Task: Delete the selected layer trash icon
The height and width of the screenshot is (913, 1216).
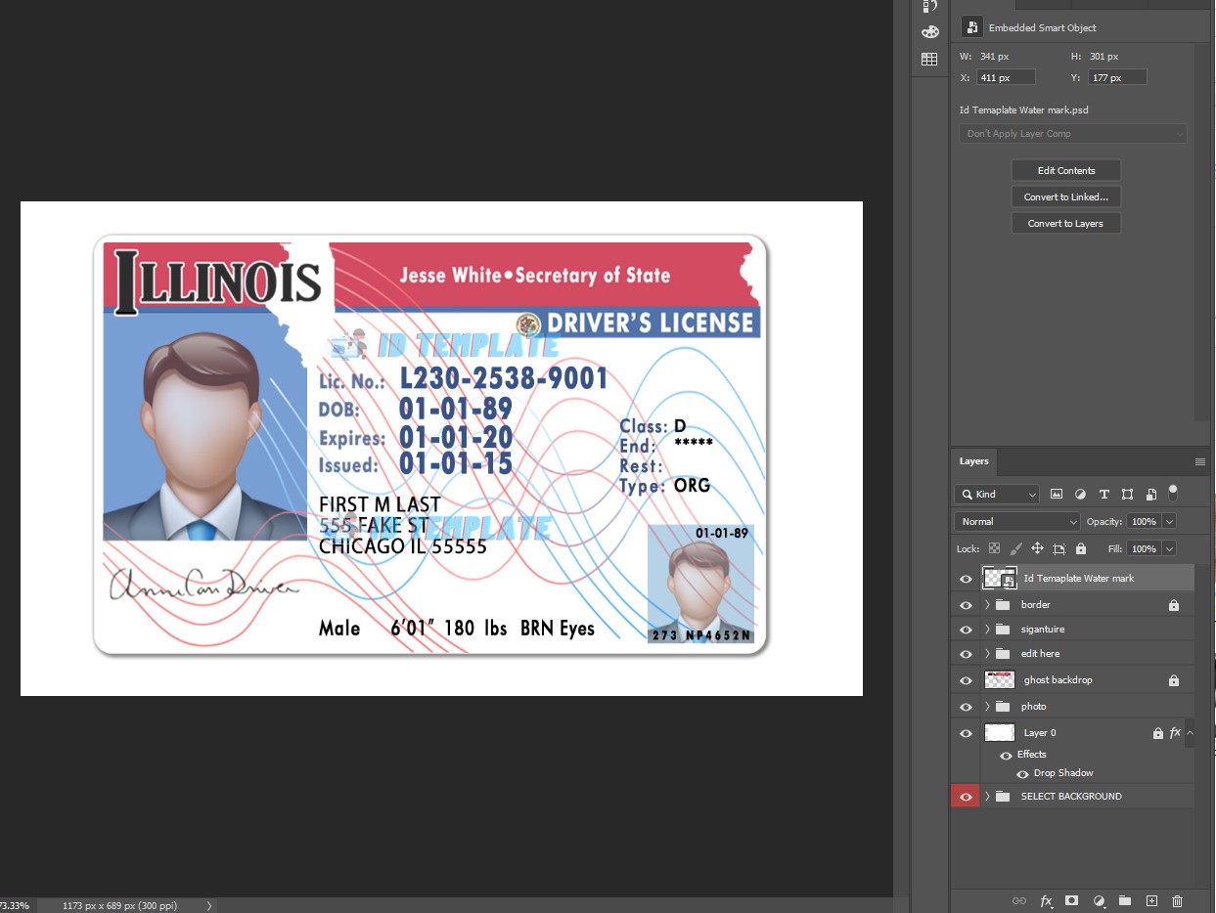Action: pyautogui.click(x=1178, y=900)
